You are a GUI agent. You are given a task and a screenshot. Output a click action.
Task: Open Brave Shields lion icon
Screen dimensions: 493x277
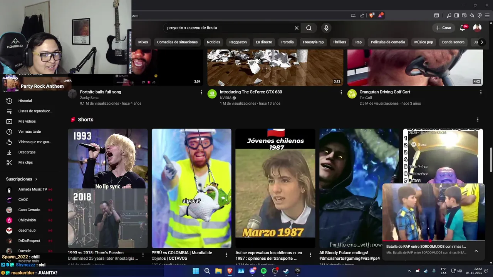coord(372,15)
